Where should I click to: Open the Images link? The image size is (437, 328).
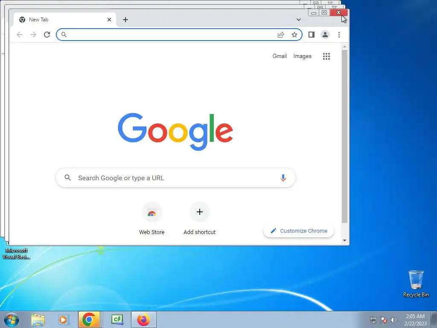pos(302,56)
